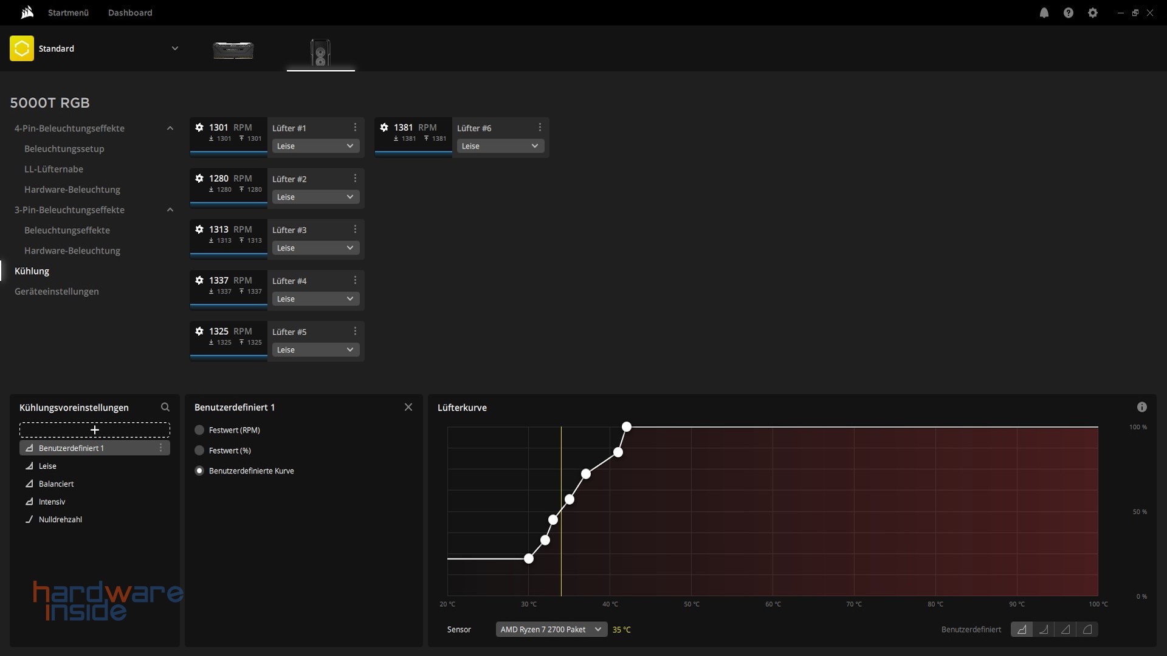
Task: Click the Lüfterkurve info icon
Action: click(1141, 407)
